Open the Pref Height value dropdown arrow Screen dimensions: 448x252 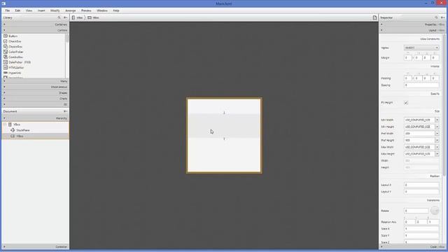pyautogui.click(x=437, y=140)
